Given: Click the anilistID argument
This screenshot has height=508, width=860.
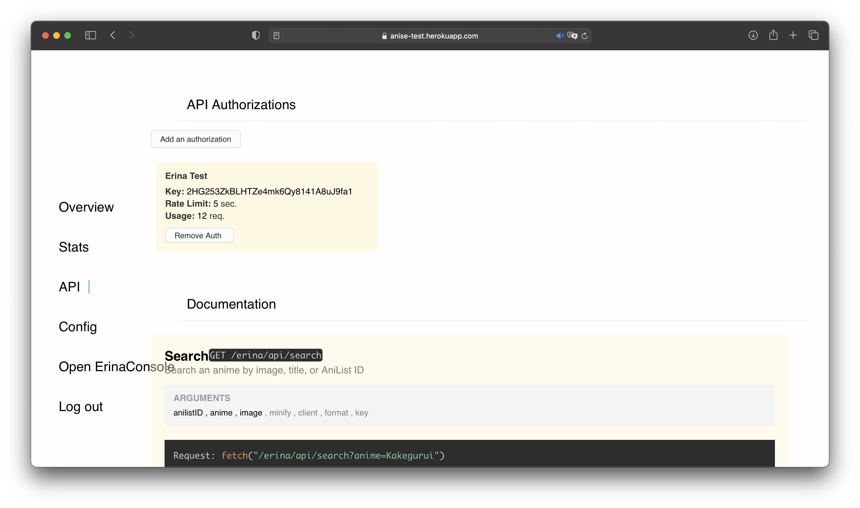Looking at the screenshot, I should [188, 413].
